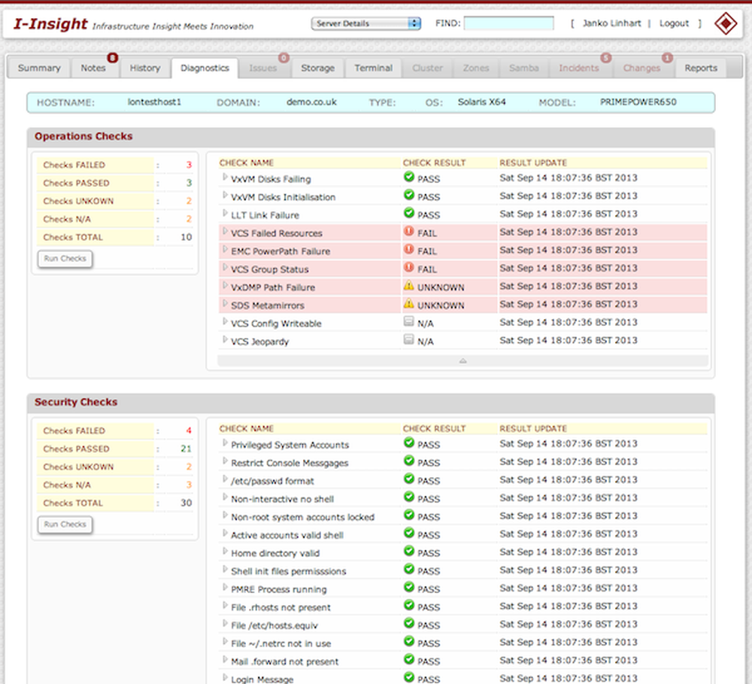Collapse Operations Checks list using bottom arrow bar

pos(462,360)
